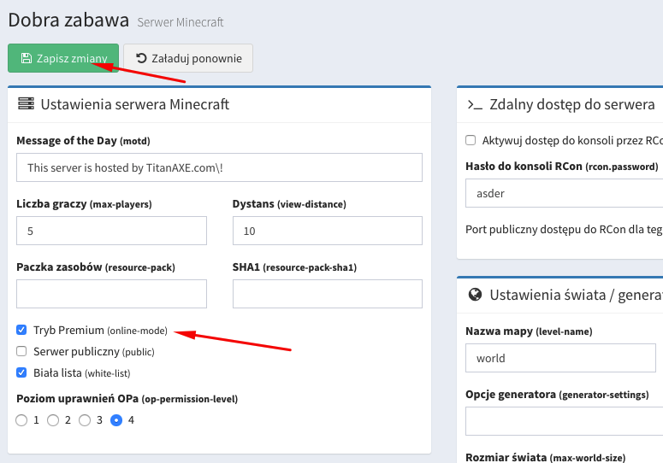The height and width of the screenshot is (463, 663).
Task: Click the Message of the Day field
Action: tap(219, 167)
